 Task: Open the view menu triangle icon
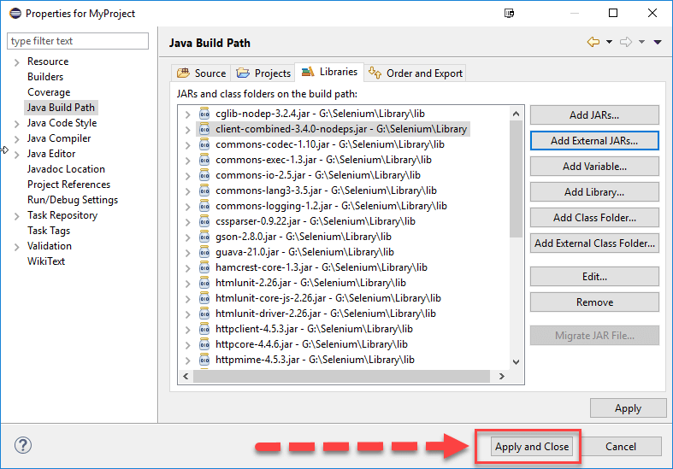657,43
